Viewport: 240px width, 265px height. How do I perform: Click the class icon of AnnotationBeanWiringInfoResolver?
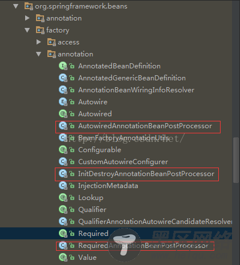click(63, 90)
